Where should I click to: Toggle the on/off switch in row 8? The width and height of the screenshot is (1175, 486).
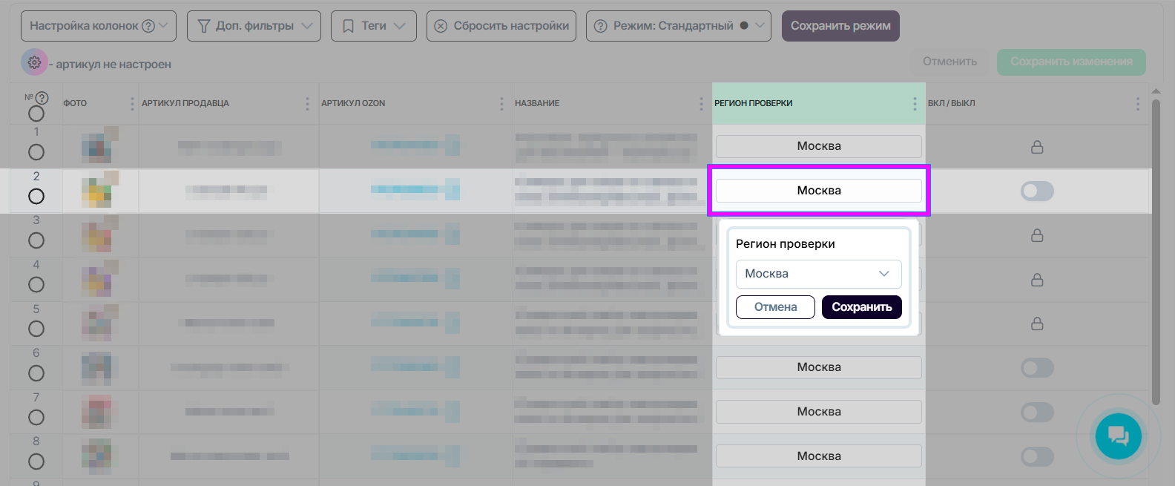pyautogui.click(x=1037, y=456)
